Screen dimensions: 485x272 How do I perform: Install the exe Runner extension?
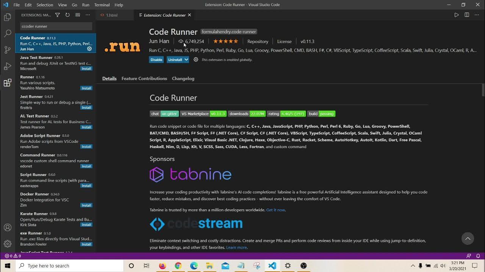coord(86,244)
